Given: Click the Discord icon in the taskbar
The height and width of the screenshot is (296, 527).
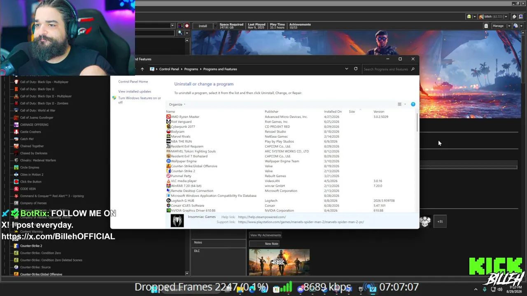Looking at the screenshot, I should [301, 289].
